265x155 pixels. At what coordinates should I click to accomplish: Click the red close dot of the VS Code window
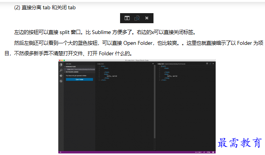60,60
